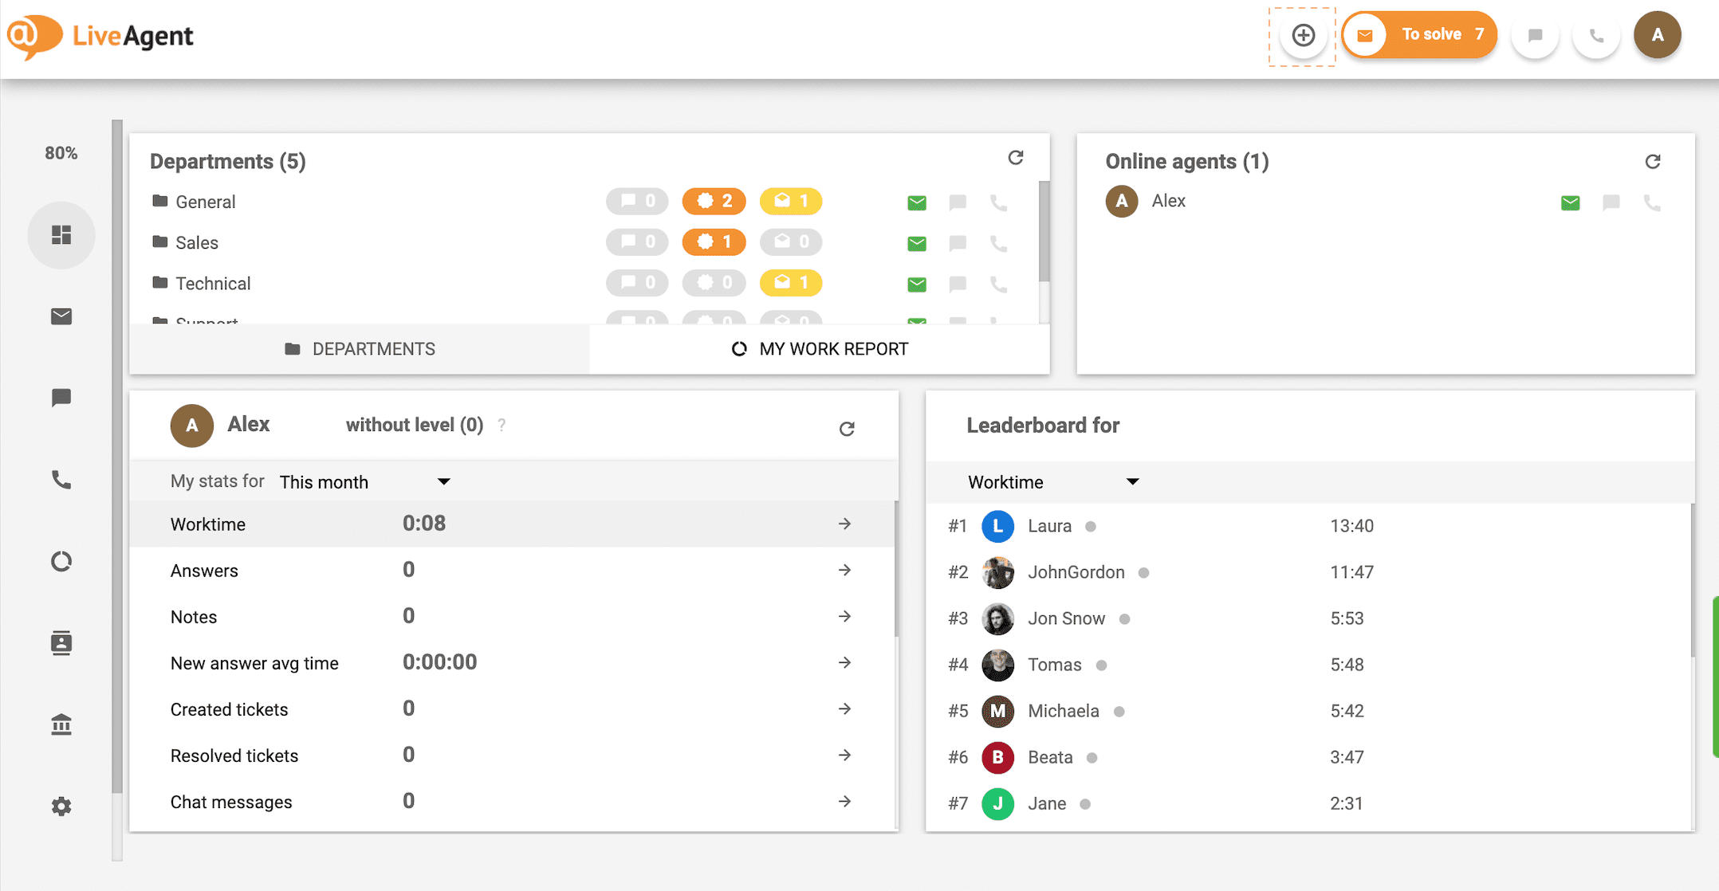Open the Worktime leaderboard metric dropdown

click(x=1052, y=481)
